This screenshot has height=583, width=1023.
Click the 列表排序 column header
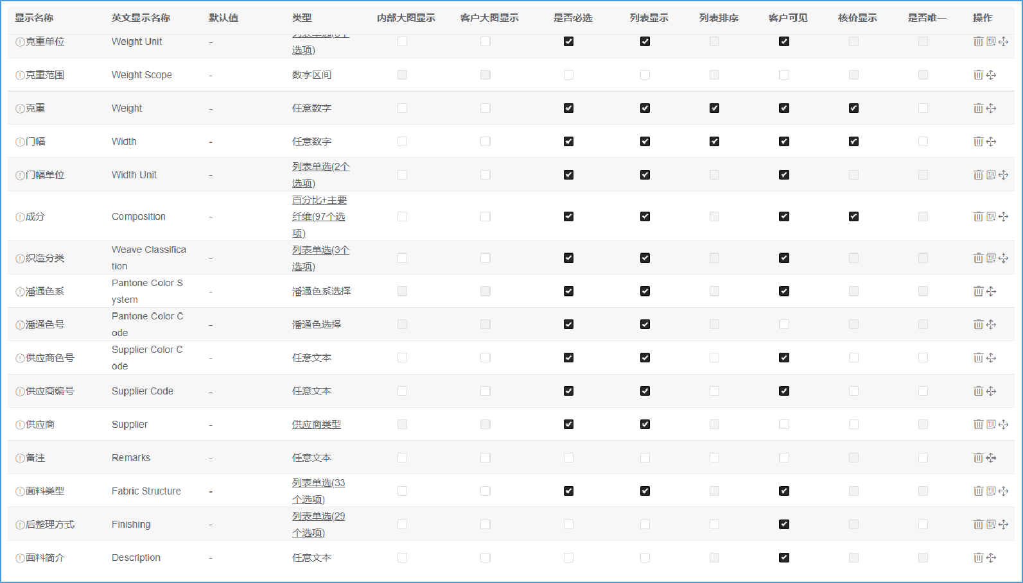(x=719, y=18)
